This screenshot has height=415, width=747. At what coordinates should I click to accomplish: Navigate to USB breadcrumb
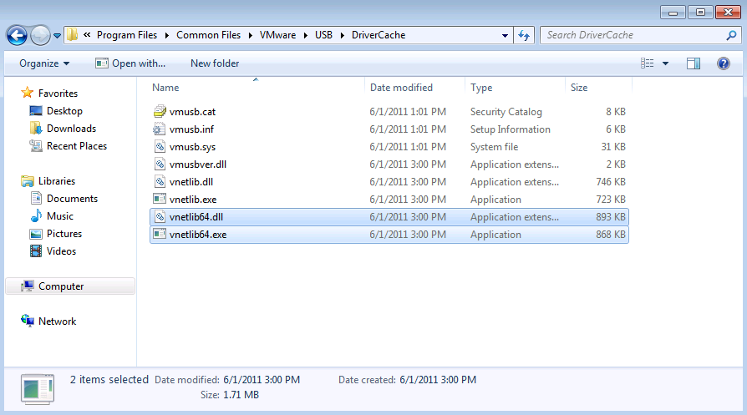(x=323, y=35)
